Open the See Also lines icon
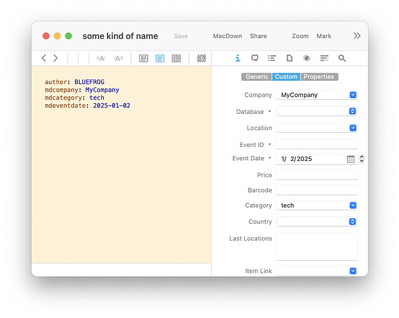Image resolution: width=399 pixels, height=318 pixels. coord(324,59)
